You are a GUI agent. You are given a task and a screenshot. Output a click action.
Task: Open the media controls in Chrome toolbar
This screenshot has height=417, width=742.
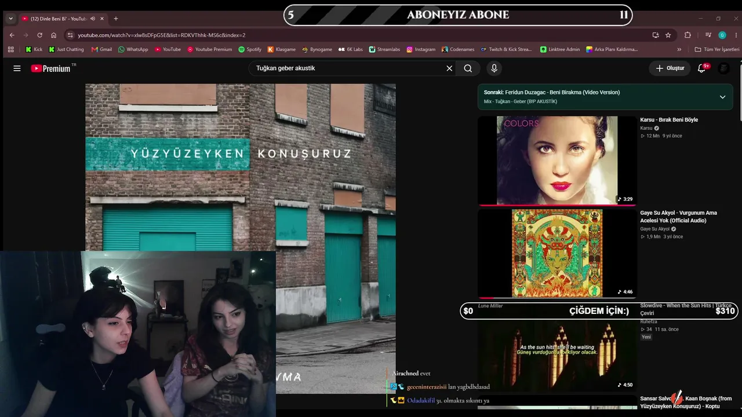point(708,35)
